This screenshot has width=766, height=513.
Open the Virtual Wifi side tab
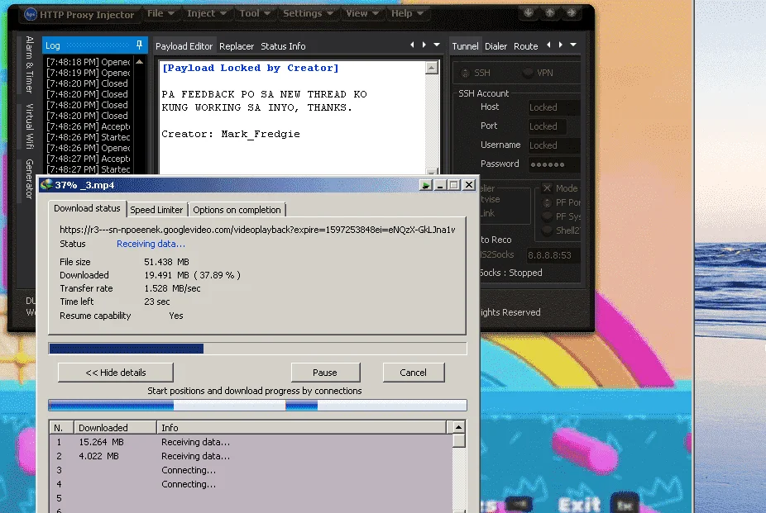[x=29, y=126]
